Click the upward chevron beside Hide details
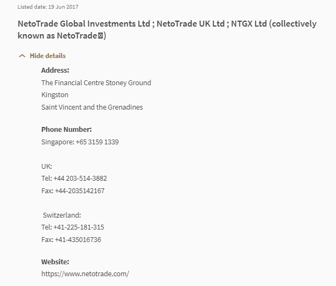Image resolution: width=336 pixels, height=286 pixels. tap(22, 56)
